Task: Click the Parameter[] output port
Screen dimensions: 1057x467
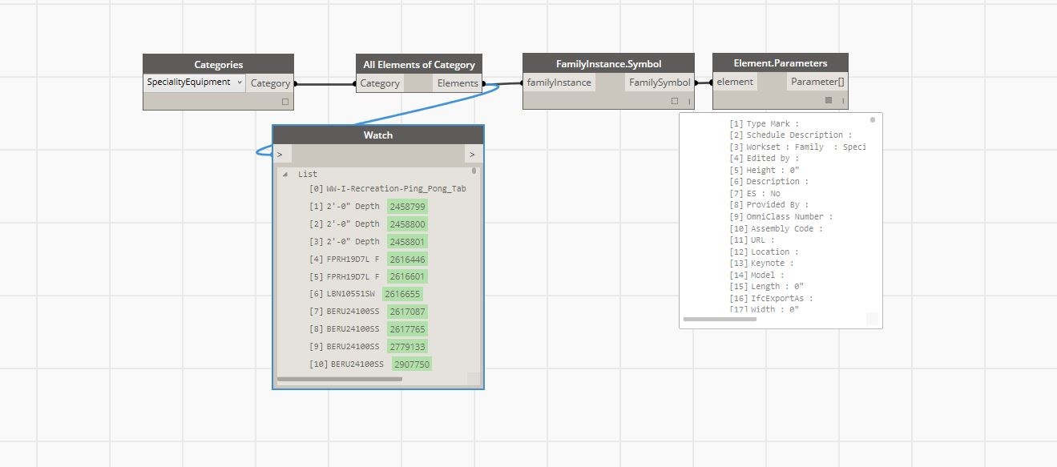Action: [817, 82]
